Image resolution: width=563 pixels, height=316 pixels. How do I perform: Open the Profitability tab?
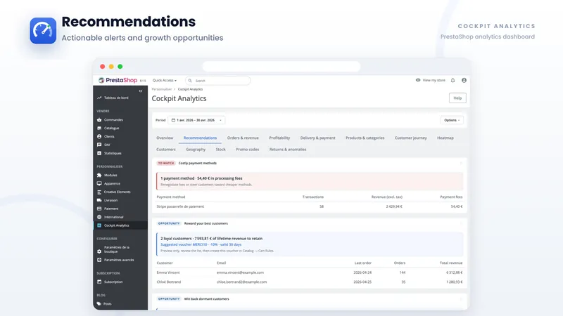(279, 138)
